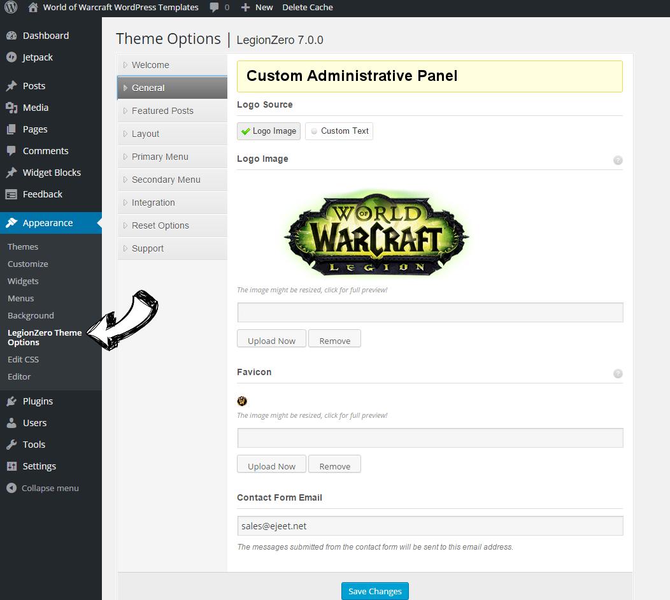The height and width of the screenshot is (600, 670).
Task: Click the Save Changes button
Action: (374, 591)
